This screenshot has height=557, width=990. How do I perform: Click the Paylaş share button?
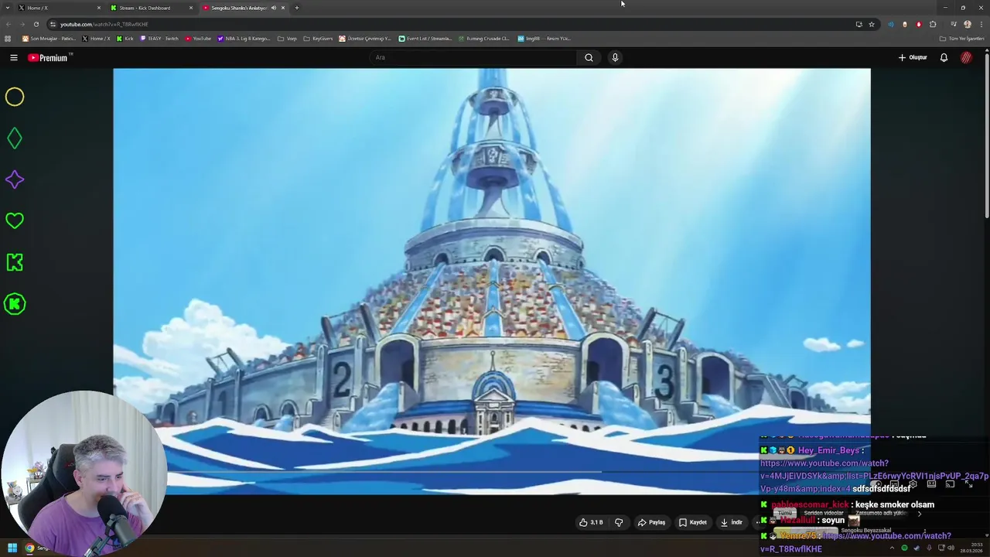click(651, 522)
